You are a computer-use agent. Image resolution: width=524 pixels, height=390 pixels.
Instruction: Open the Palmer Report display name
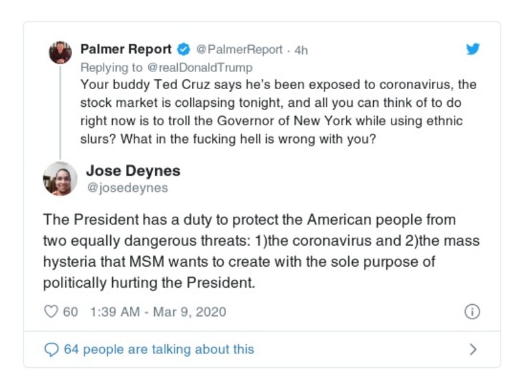click(126, 50)
